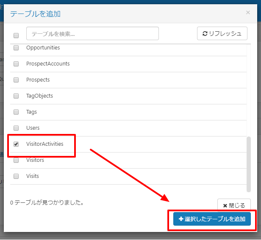Check the Visits checkbox

(16, 176)
